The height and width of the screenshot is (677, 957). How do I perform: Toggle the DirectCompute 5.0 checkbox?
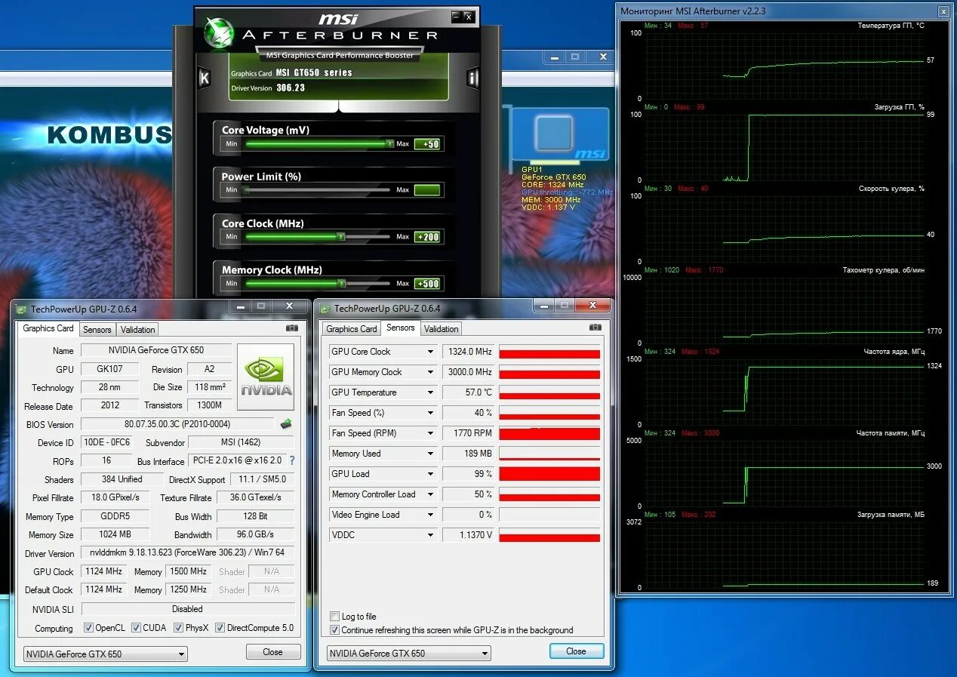220,628
